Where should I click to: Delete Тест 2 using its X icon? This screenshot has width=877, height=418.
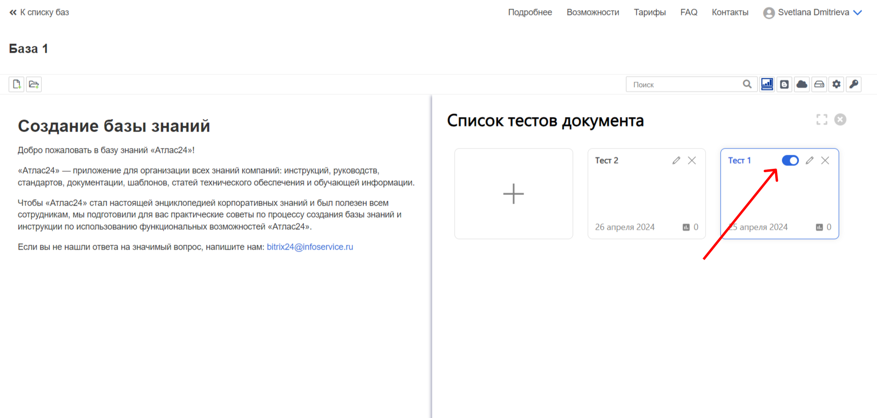click(692, 161)
